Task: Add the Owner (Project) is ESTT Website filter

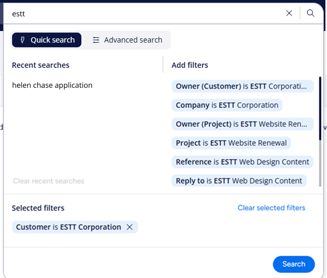Action: coord(242,124)
